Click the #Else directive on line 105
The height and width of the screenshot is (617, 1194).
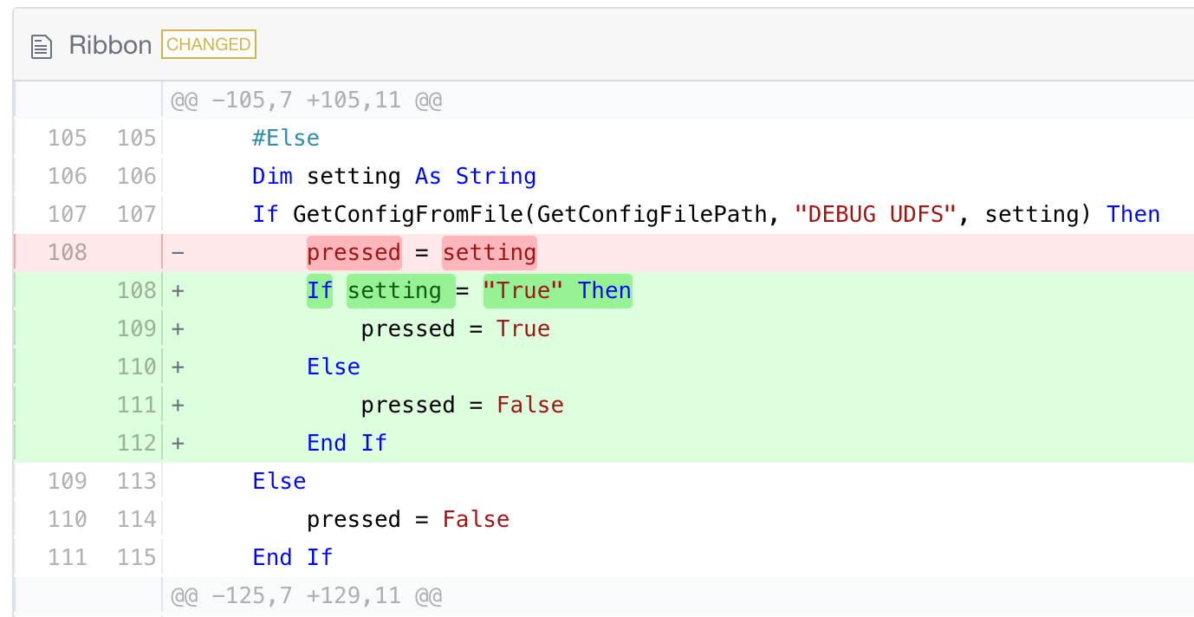click(x=286, y=138)
